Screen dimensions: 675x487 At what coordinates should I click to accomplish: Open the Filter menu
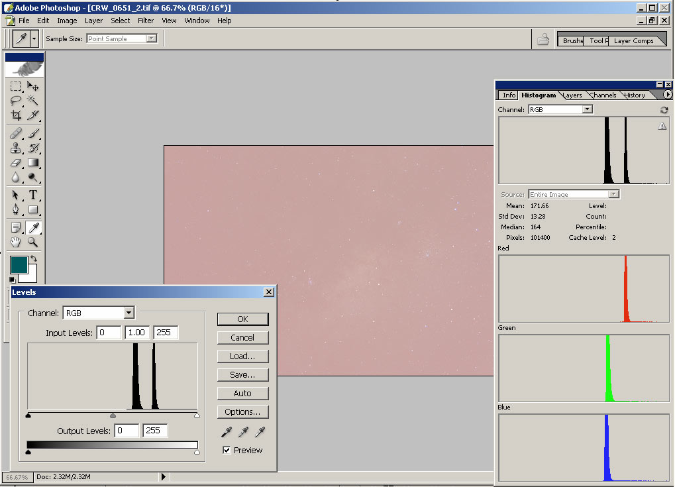pos(146,21)
